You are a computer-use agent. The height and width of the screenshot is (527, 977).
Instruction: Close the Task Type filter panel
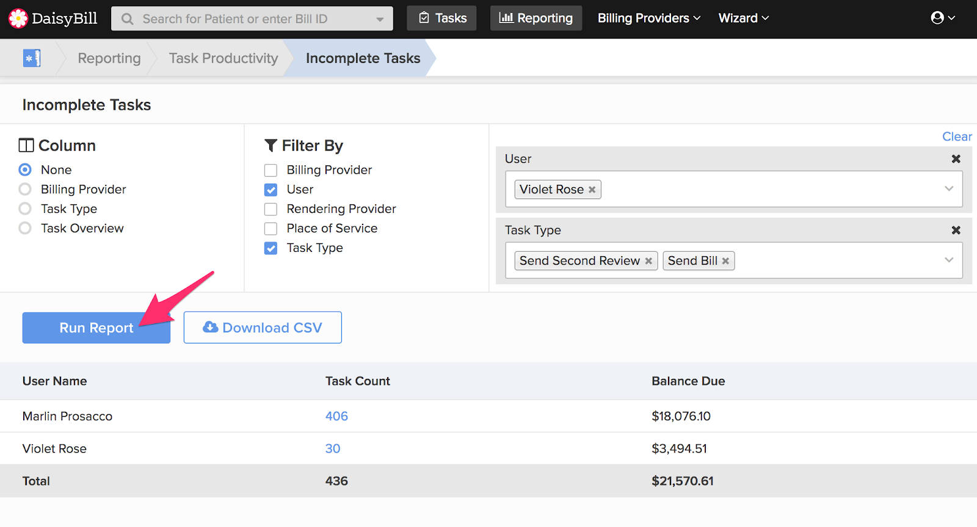tap(956, 231)
